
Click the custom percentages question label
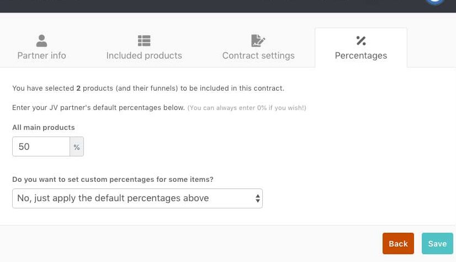point(113,180)
